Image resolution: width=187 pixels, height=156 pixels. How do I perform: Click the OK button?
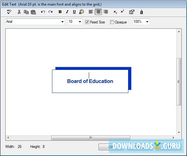(x=111, y=147)
